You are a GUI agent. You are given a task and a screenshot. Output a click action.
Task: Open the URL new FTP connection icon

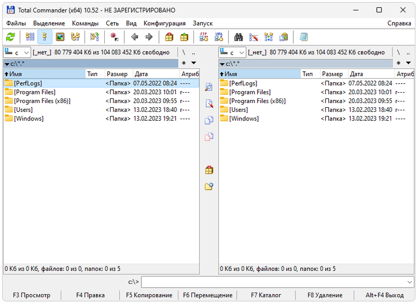pos(219,37)
